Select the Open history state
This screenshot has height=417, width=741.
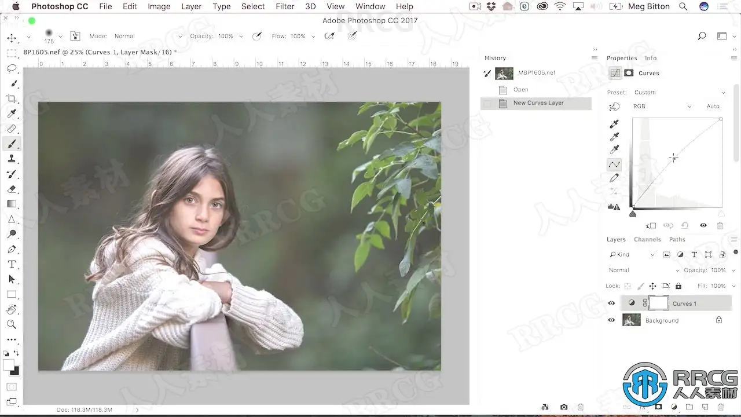[520, 90]
